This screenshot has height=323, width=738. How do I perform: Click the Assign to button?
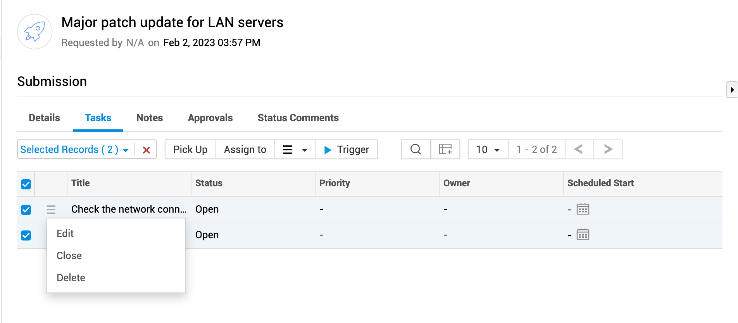(x=245, y=149)
